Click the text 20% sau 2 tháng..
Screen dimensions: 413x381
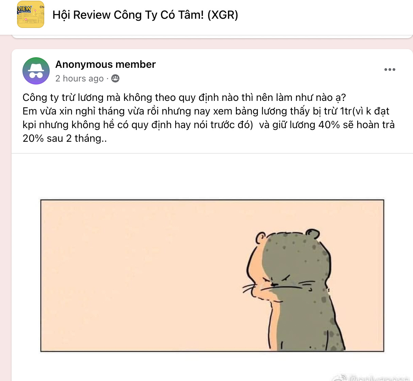tap(65, 138)
